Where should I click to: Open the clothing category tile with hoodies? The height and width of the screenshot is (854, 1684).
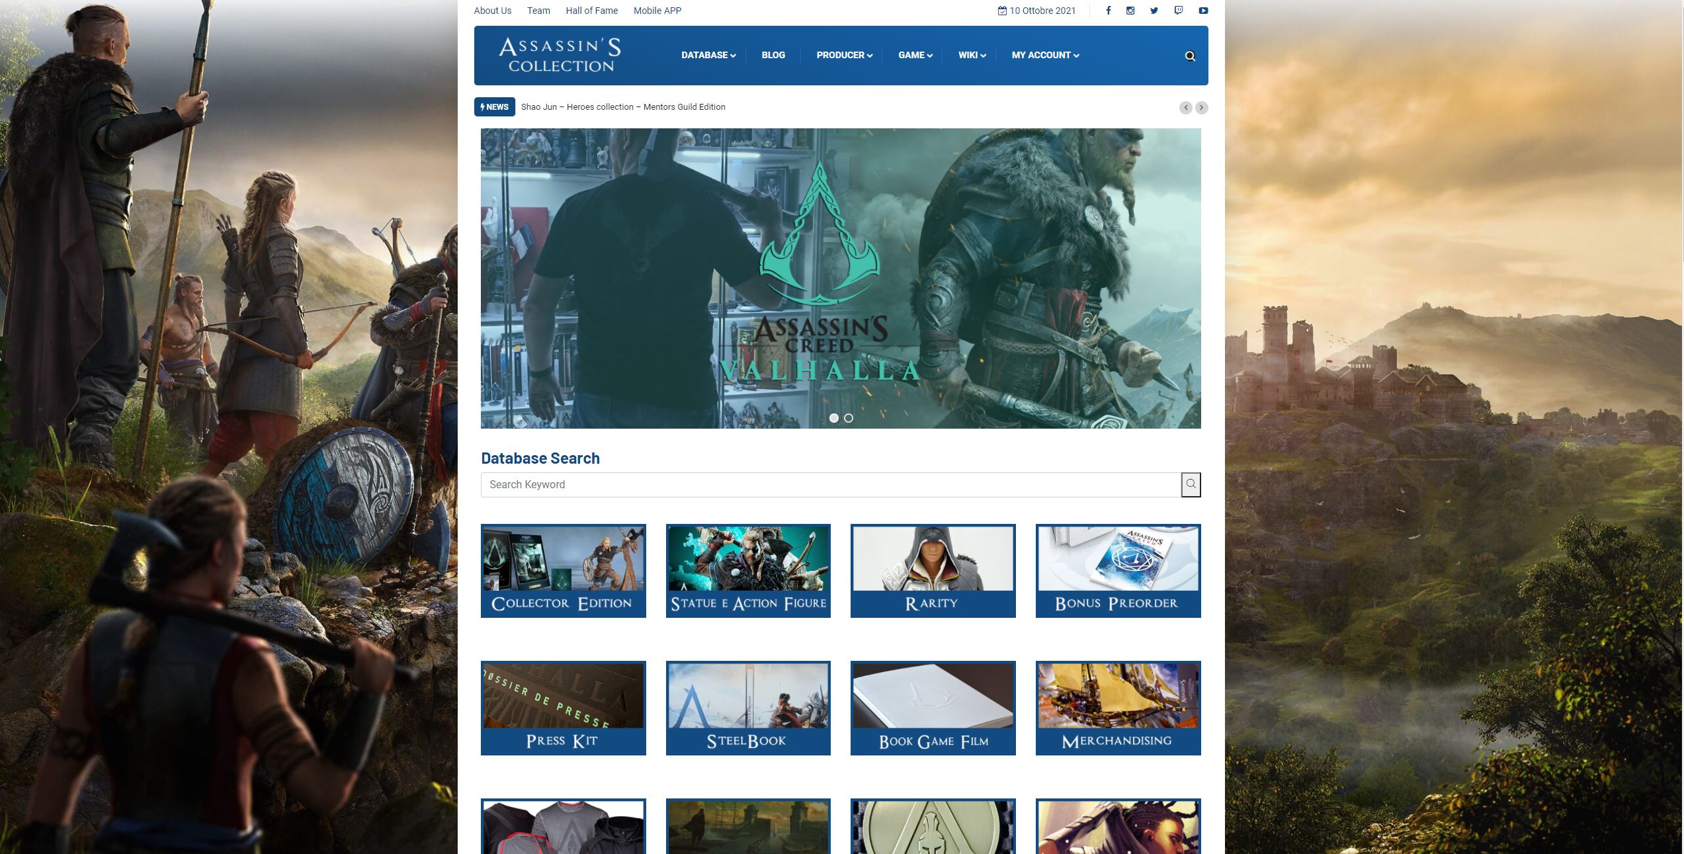click(x=564, y=826)
